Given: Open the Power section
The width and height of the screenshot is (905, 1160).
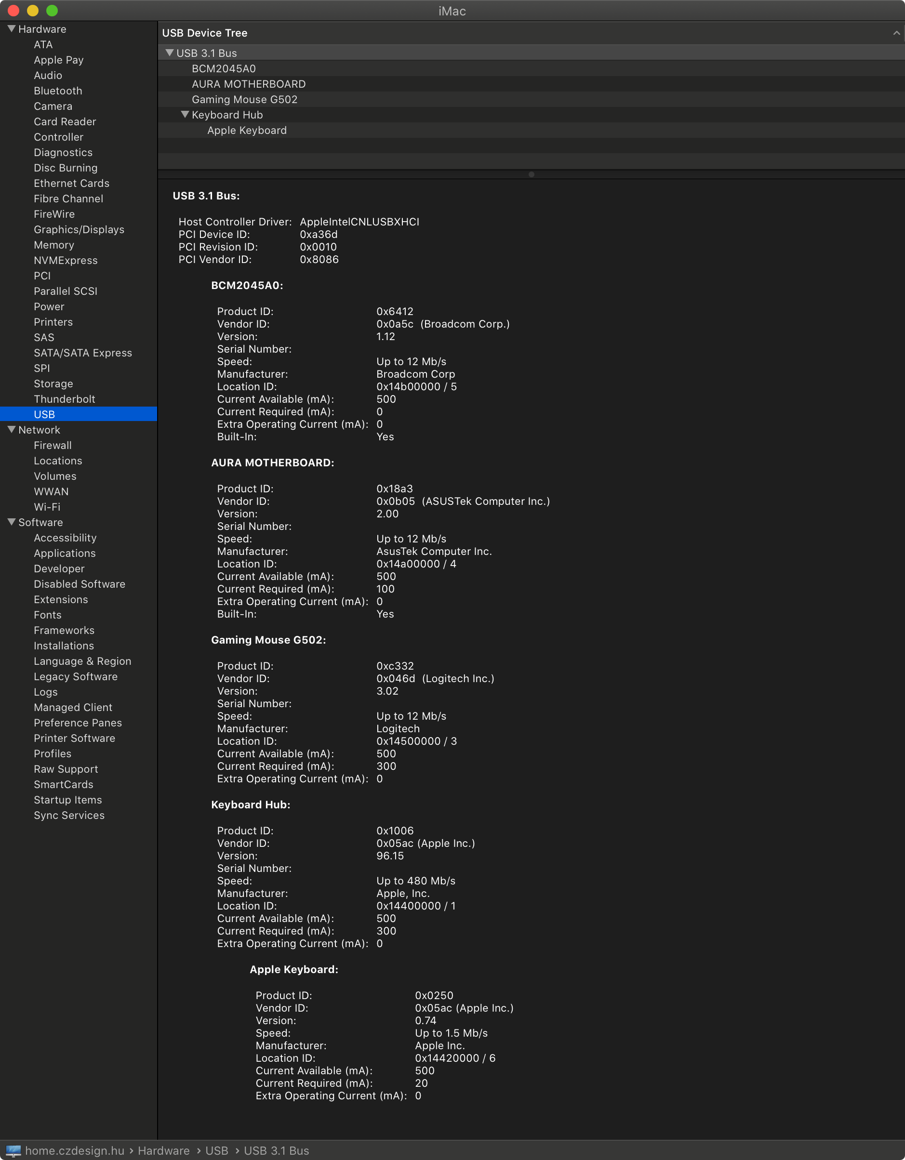Looking at the screenshot, I should point(49,306).
